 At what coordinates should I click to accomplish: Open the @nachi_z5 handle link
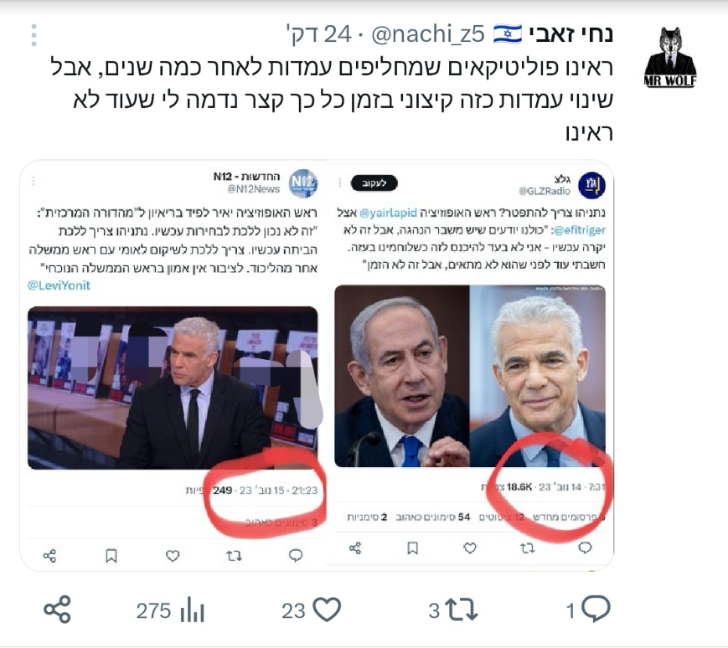(x=427, y=34)
